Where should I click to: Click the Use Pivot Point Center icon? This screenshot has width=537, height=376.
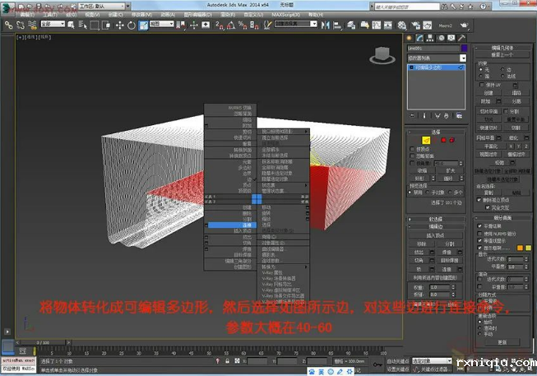tap(180, 25)
